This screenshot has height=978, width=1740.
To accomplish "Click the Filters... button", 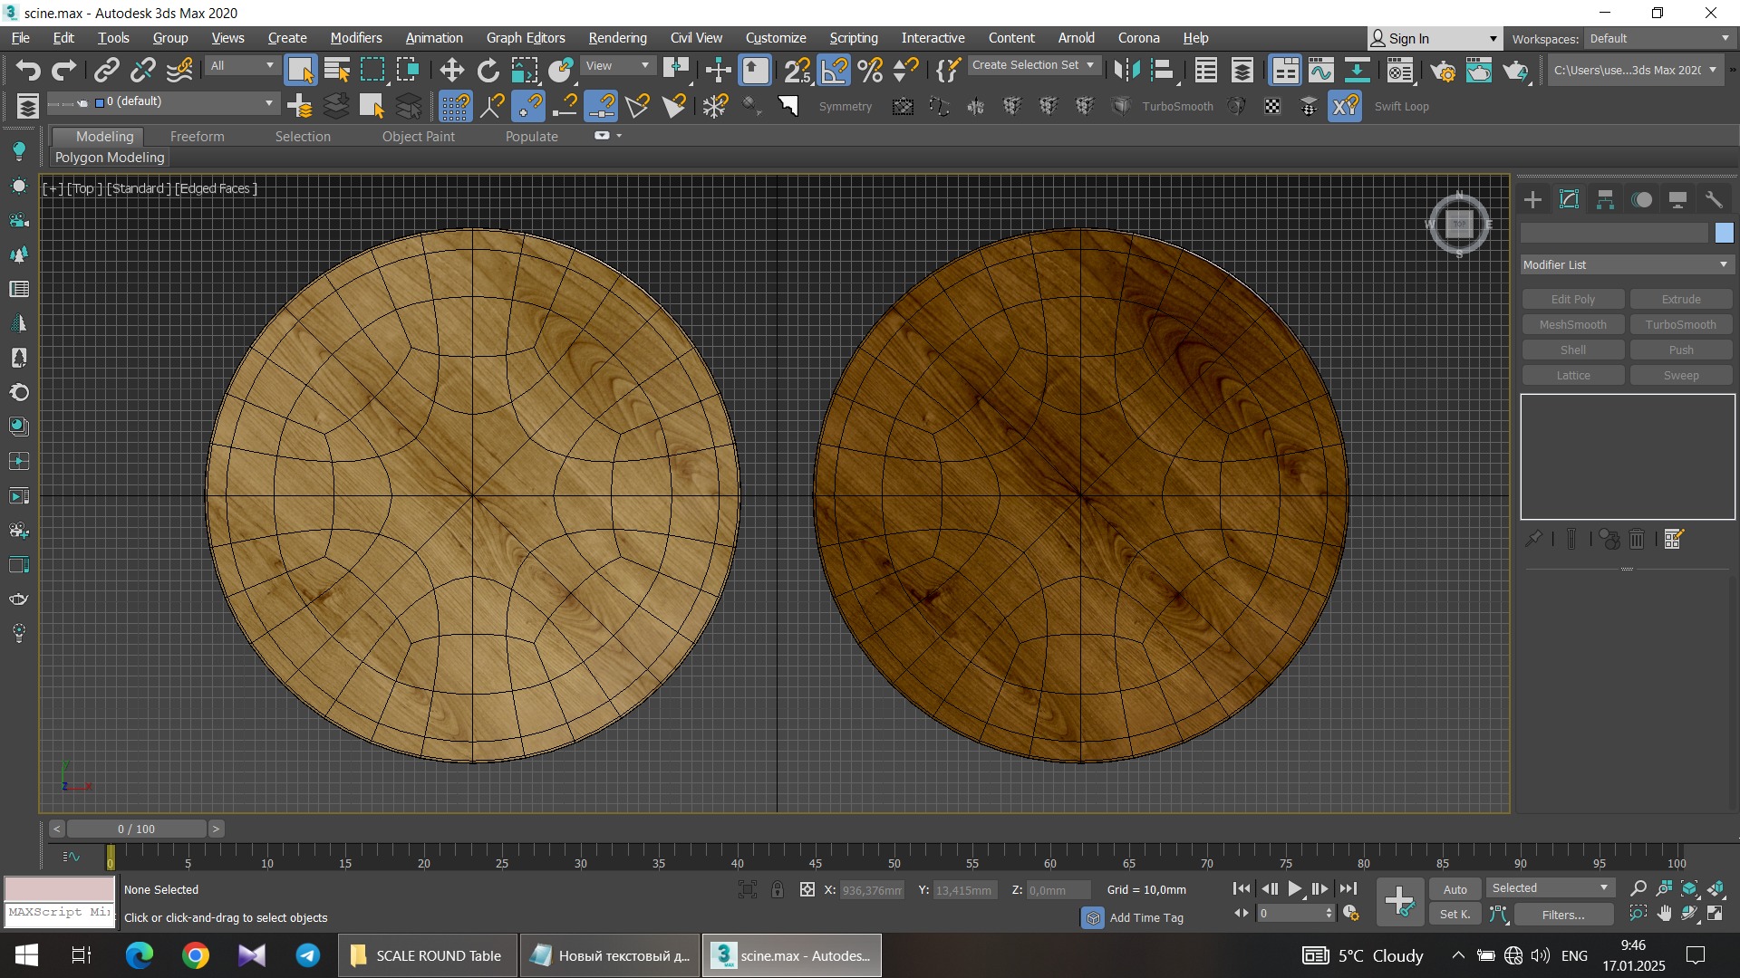I will pos(1563,915).
